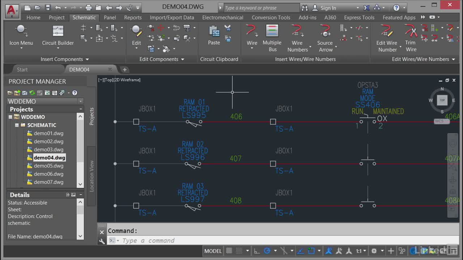Collapse the SCHEMATIC folder node
The image size is (463, 260).
(17, 125)
